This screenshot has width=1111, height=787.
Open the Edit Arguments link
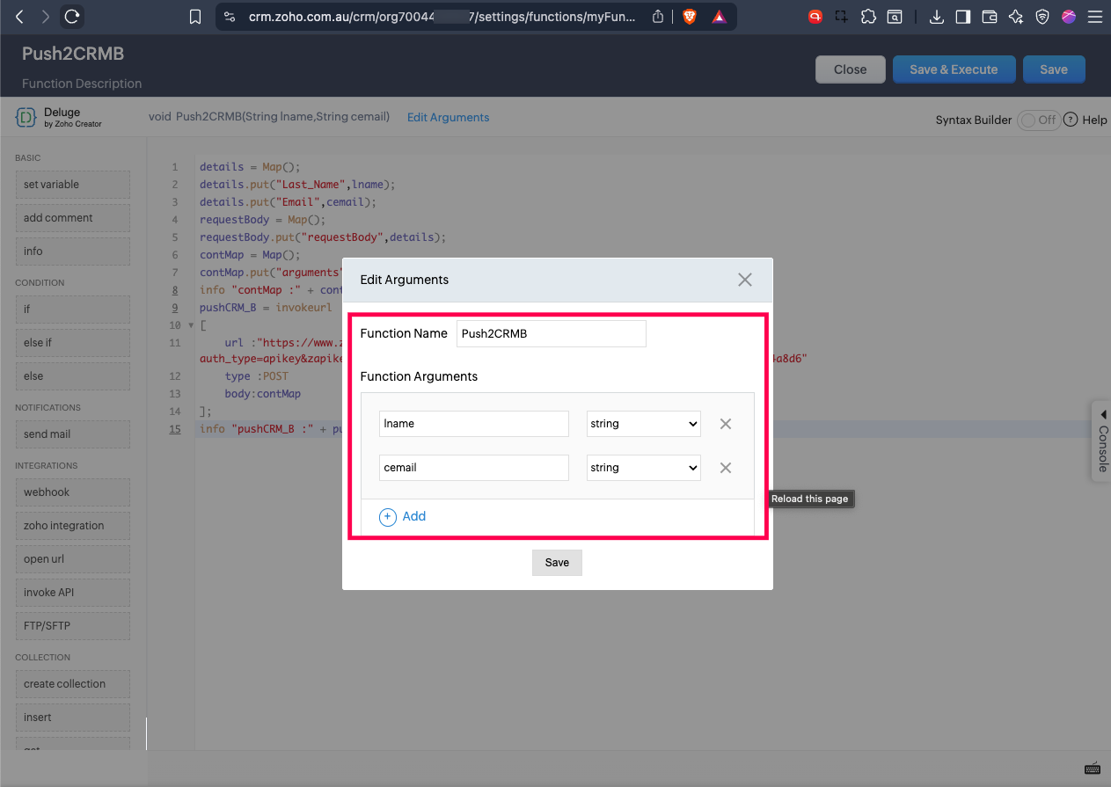pyautogui.click(x=448, y=117)
